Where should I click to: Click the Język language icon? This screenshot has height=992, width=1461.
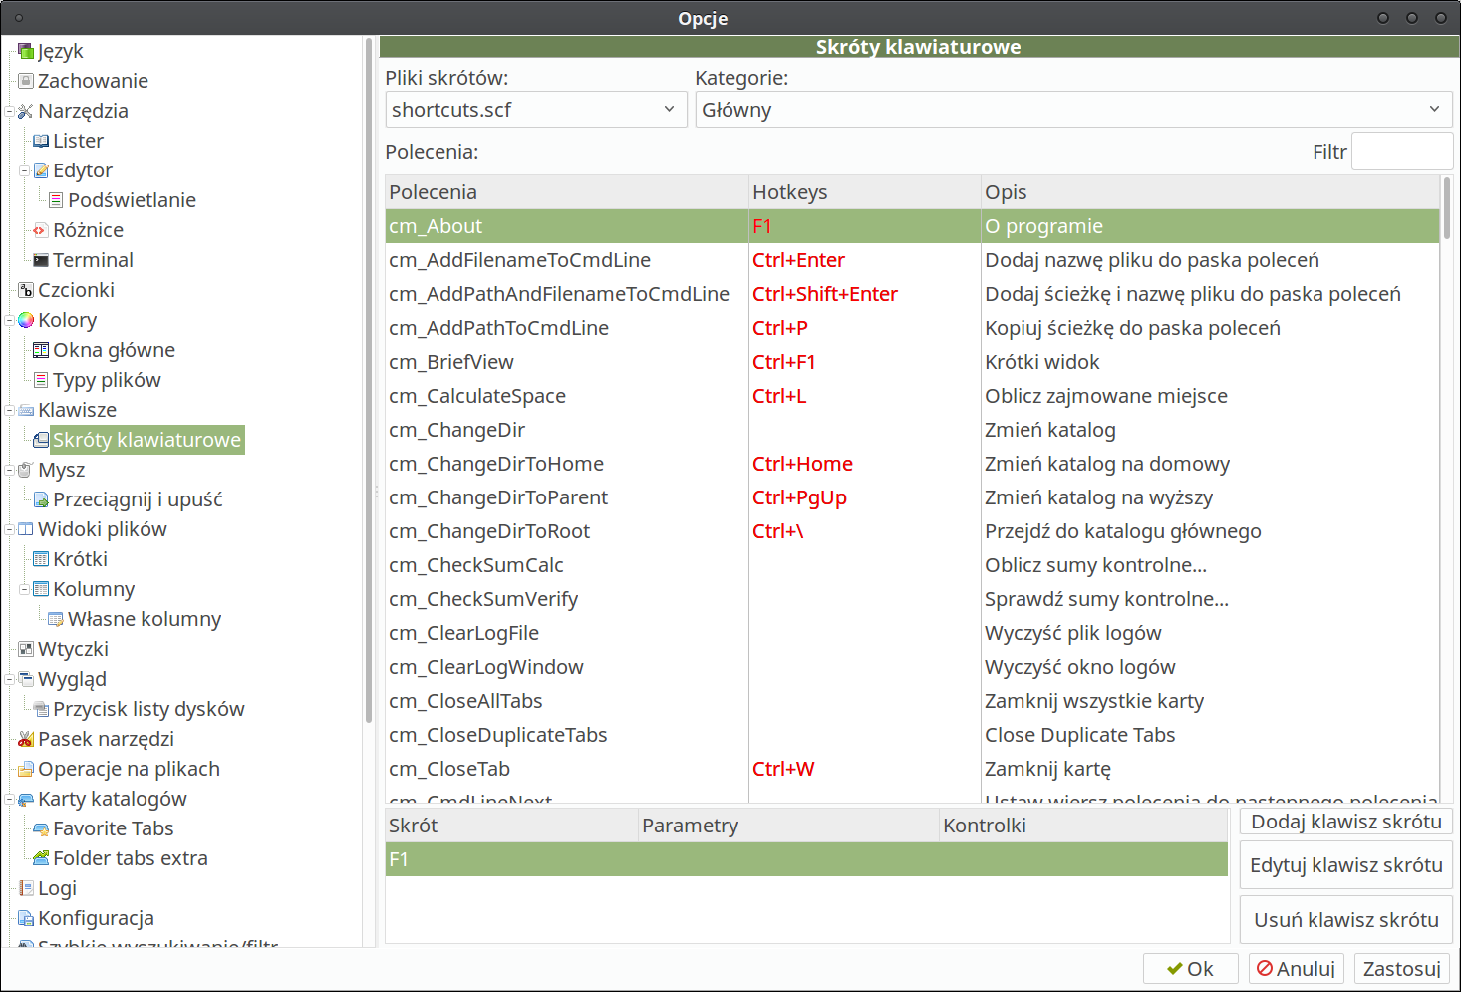26,51
